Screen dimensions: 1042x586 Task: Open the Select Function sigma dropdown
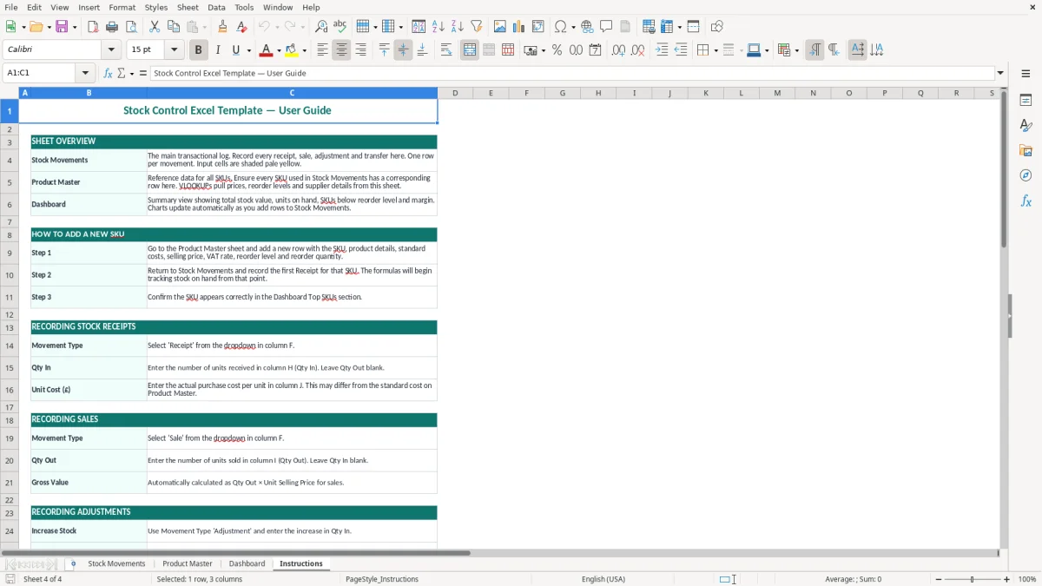[132, 73]
